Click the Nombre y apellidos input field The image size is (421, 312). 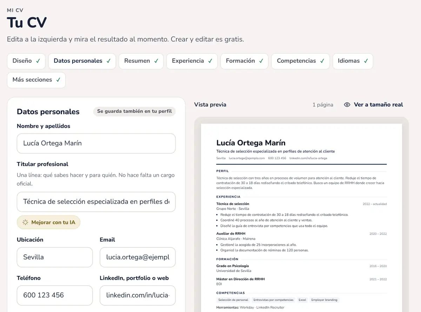click(x=96, y=143)
